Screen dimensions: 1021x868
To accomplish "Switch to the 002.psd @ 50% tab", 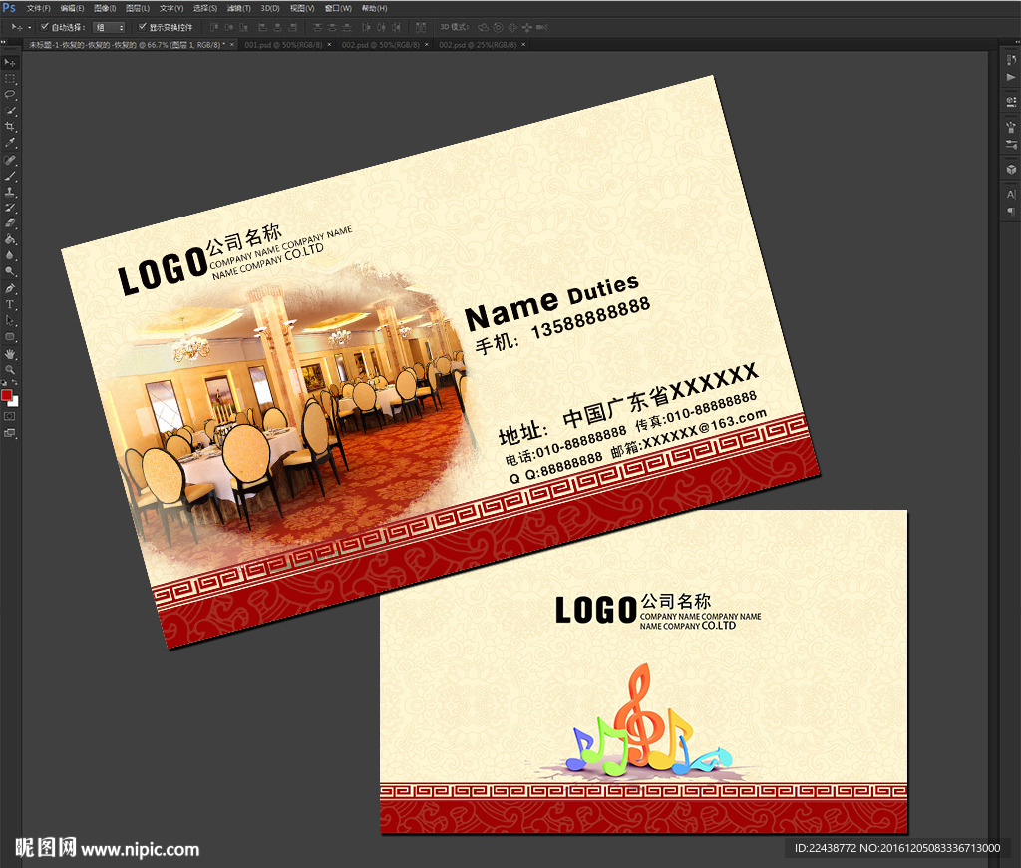I will tap(380, 44).
